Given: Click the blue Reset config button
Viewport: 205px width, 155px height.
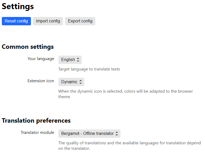Looking at the screenshot, I should (16, 21).
